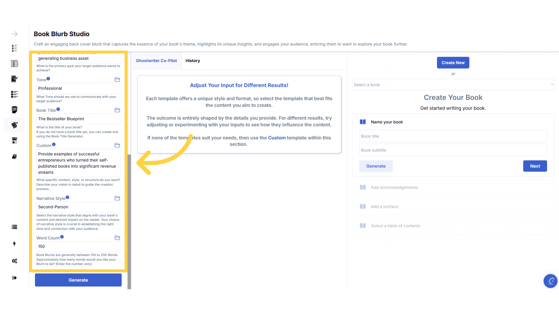This screenshot has height=314, width=559.
Task: Switch to the History tab
Action: 193,61
